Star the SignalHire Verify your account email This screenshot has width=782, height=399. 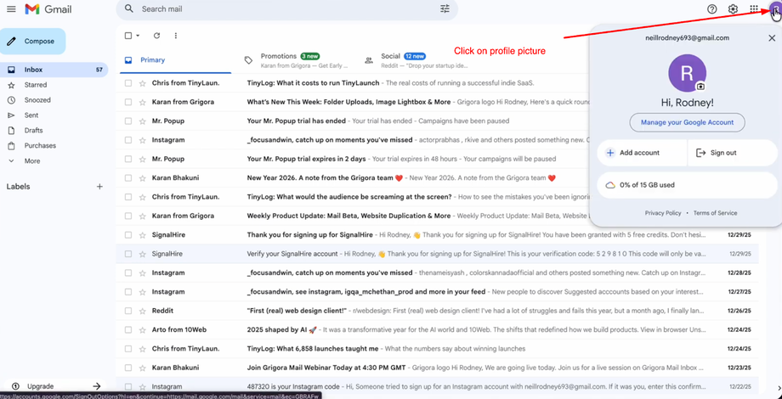point(142,254)
